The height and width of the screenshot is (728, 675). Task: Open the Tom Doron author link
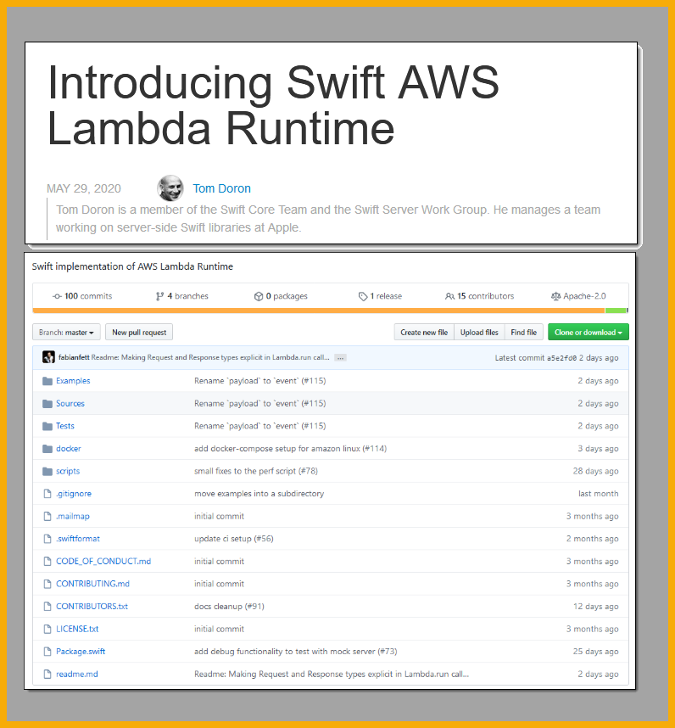pyautogui.click(x=222, y=188)
